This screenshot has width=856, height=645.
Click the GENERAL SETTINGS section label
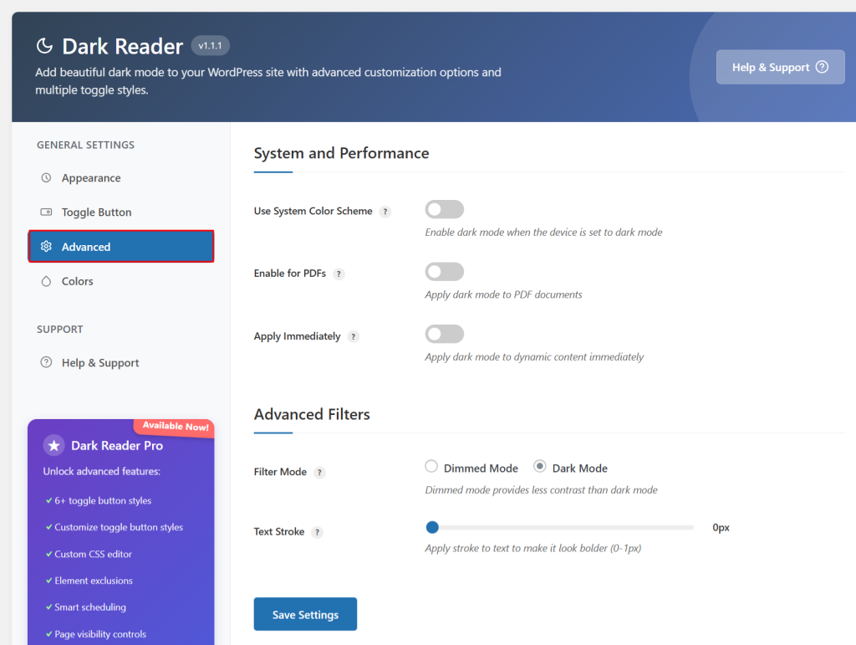click(x=86, y=145)
